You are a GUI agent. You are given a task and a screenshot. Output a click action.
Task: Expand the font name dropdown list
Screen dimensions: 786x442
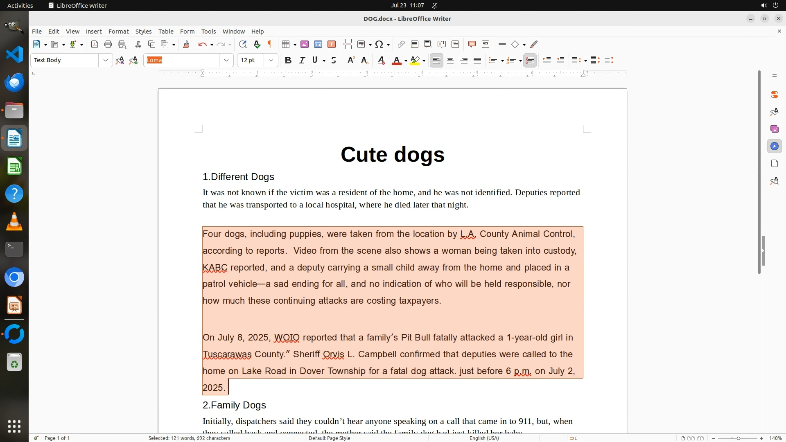point(226,61)
